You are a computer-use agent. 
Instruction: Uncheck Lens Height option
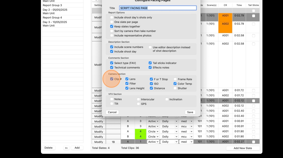tap(127, 88)
